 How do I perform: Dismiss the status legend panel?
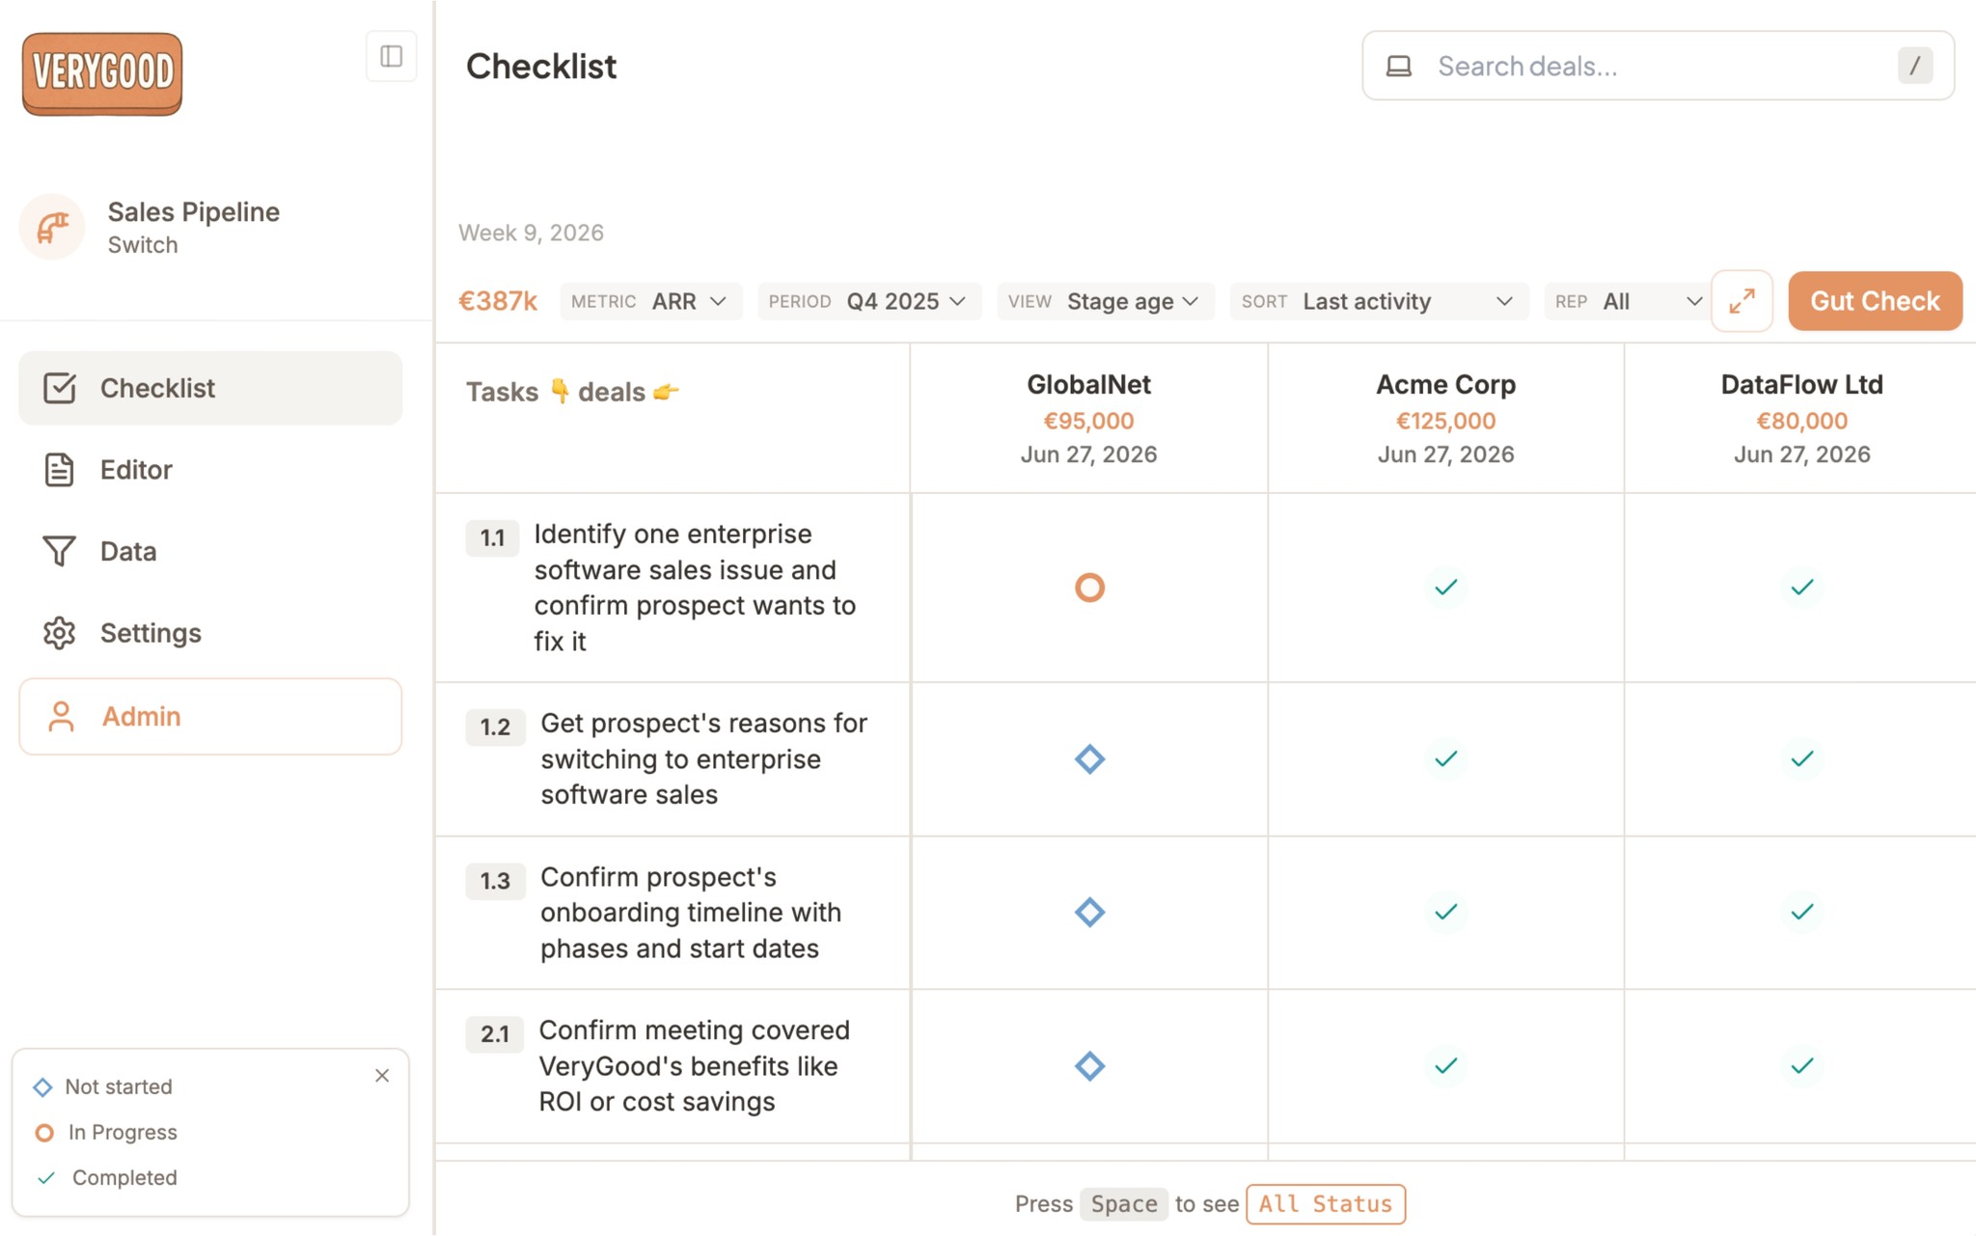tap(382, 1076)
